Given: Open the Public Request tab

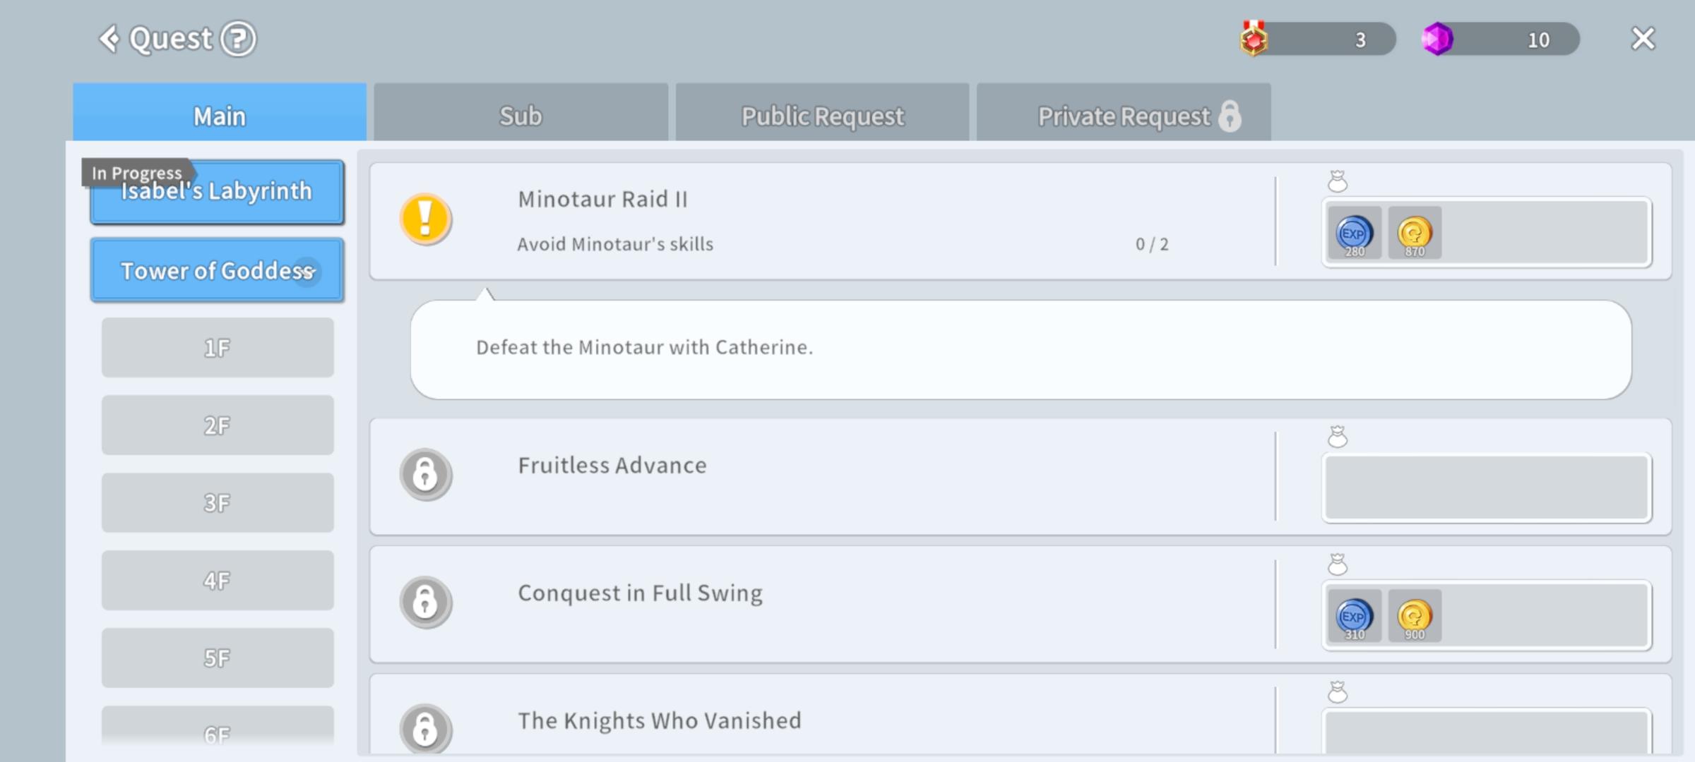Looking at the screenshot, I should [822, 115].
